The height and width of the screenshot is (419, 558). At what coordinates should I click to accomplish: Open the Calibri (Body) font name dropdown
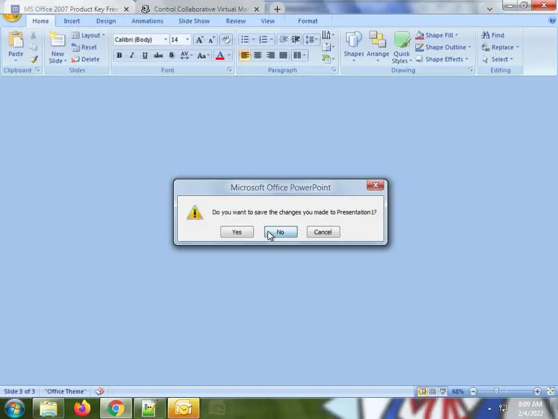click(x=166, y=39)
